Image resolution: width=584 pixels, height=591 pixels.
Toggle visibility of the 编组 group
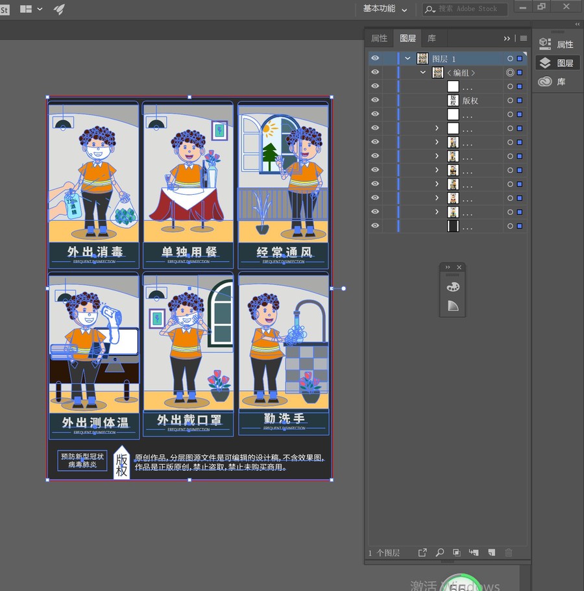point(375,72)
